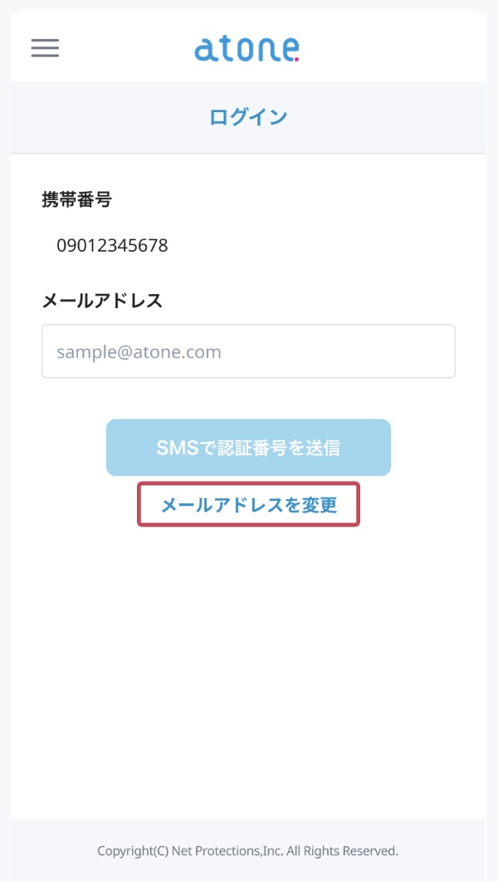Screen dimensions: 498x882
Task: Open the hamburger menu
Action: 45,48
